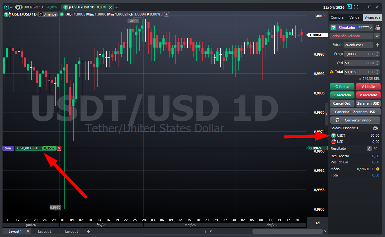The height and width of the screenshot is (237, 385).
Task: Select the Layout 2 tab
Action: pyautogui.click(x=45, y=231)
